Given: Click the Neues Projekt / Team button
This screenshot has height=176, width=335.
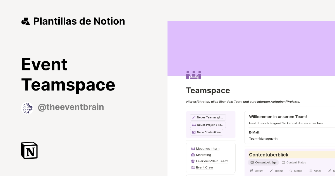Looking at the screenshot, I should point(208,125).
